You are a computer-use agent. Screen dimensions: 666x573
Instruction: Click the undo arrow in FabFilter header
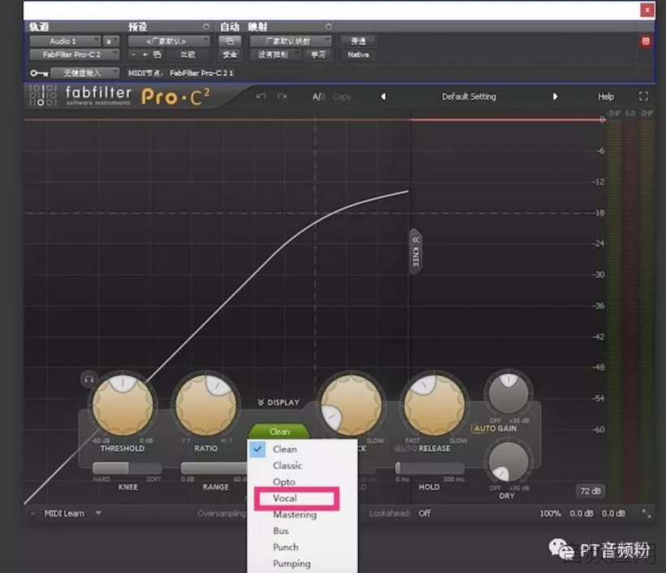[261, 97]
